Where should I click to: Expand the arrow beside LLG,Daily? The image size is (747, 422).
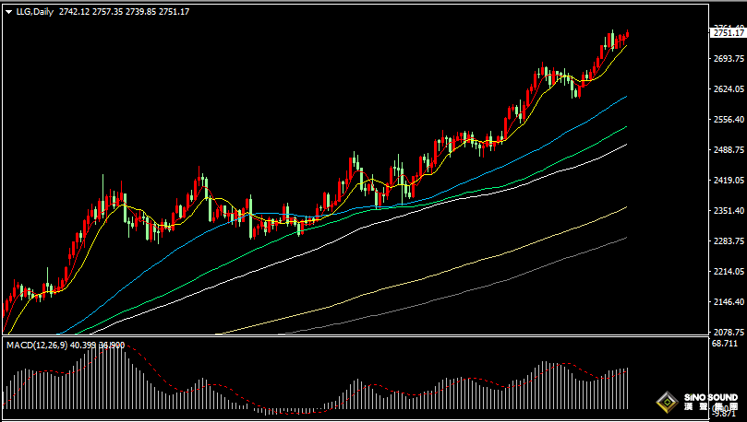[x=8, y=12]
